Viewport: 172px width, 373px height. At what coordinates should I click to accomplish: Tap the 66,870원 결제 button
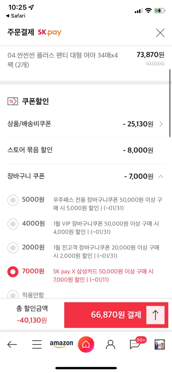(116, 315)
